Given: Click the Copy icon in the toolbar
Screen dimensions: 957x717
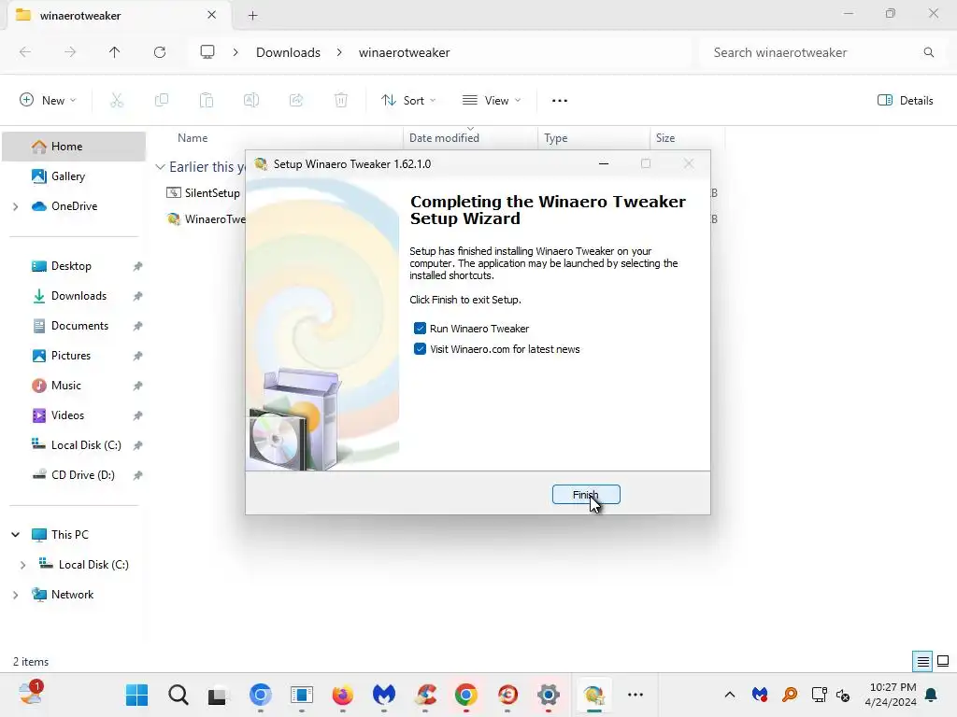Looking at the screenshot, I should point(162,101).
